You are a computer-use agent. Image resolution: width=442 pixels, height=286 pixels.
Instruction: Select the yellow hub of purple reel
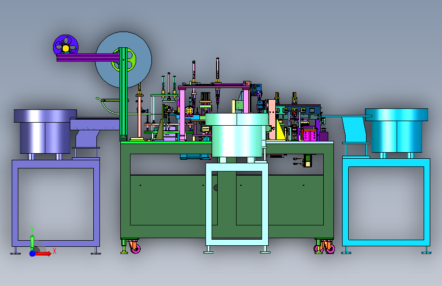[x=66, y=49]
